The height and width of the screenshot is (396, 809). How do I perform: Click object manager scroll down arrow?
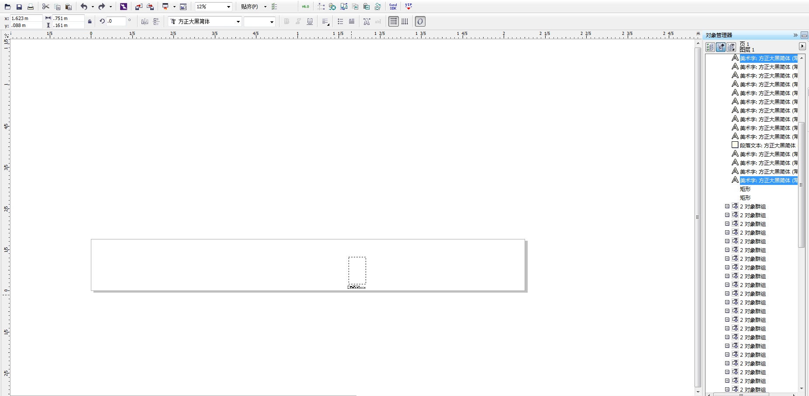click(802, 388)
